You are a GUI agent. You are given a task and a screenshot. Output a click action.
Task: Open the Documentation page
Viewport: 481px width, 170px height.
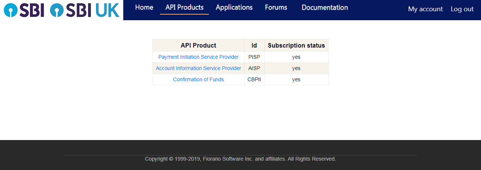click(325, 7)
